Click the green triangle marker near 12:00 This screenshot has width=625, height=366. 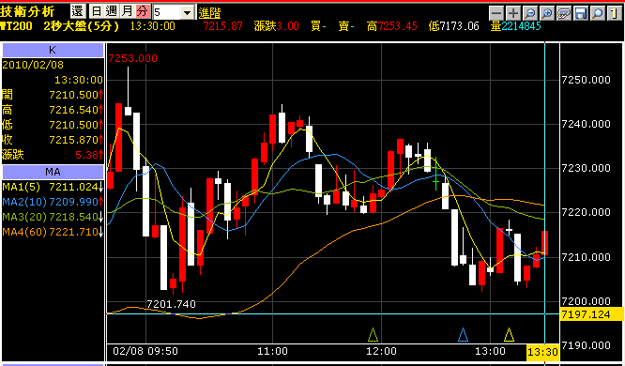click(373, 335)
